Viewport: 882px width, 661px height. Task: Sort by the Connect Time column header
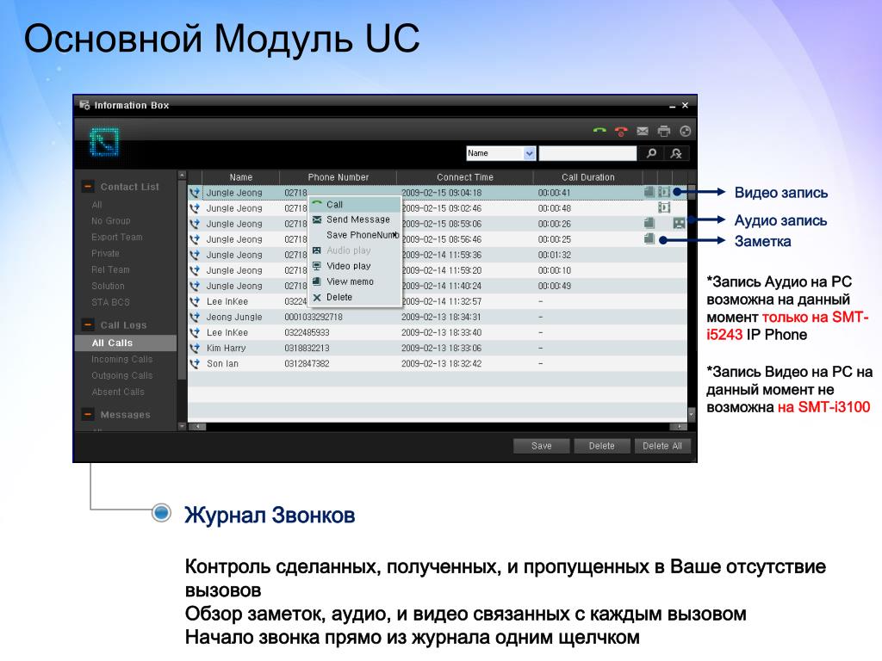[x=464, y=177]
